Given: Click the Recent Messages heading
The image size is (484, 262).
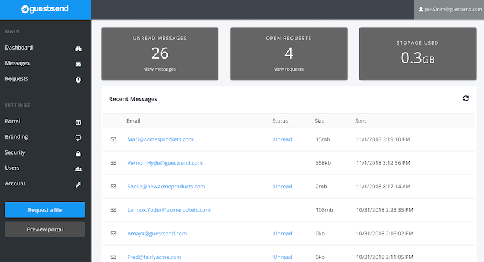Looking at the screenshot, I should click(x=133, y=99).
